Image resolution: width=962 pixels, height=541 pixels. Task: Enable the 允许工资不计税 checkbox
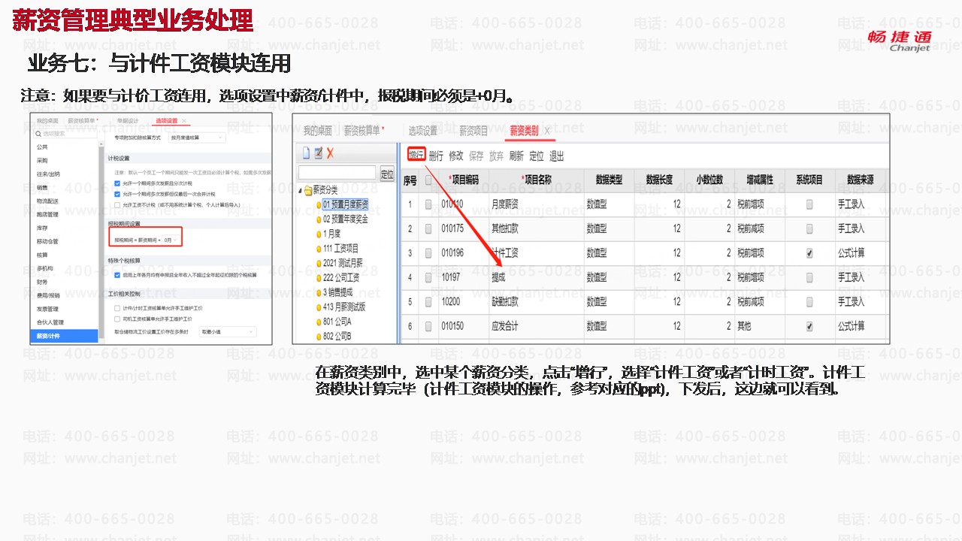116,204
